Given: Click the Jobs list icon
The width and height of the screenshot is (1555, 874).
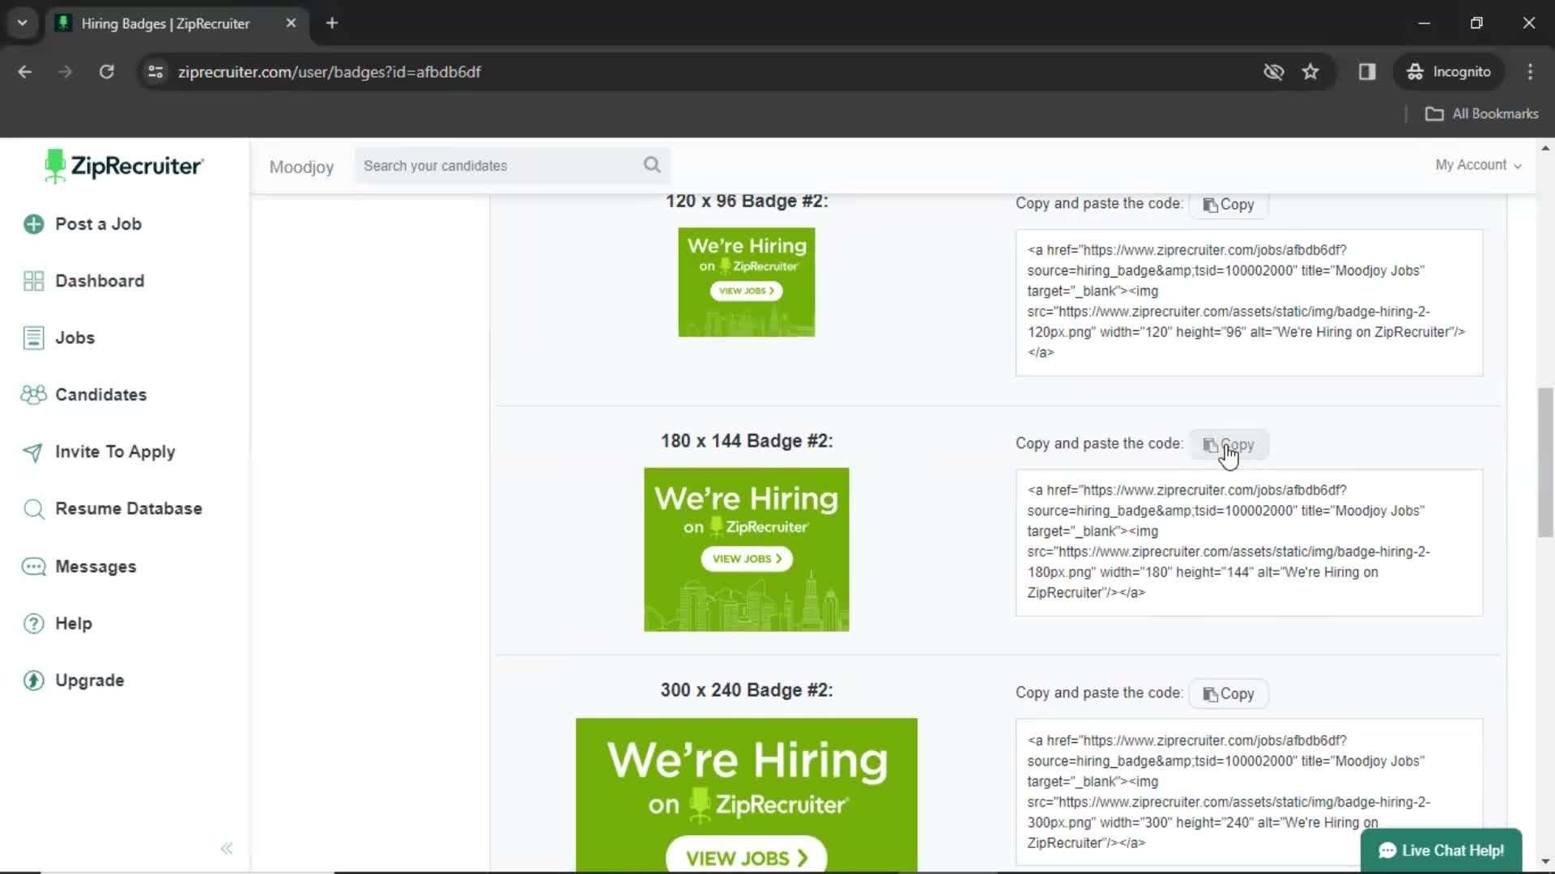Looking at the screenshot, I should click(x=33, y=337).
